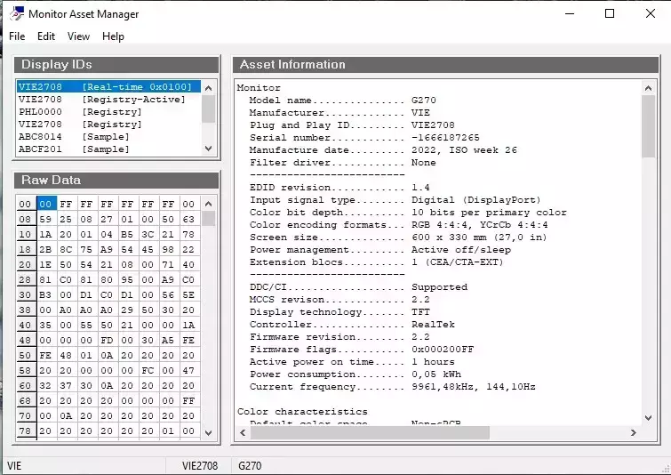
Task: Click FD byte in row 48
Action: tap(107, 340)
